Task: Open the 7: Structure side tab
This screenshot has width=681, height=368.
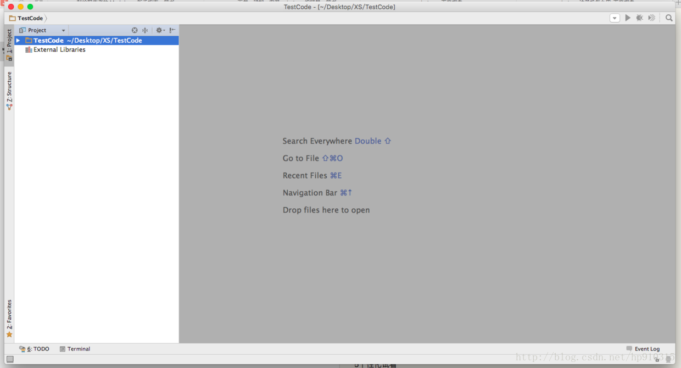Action: point(9,91)
